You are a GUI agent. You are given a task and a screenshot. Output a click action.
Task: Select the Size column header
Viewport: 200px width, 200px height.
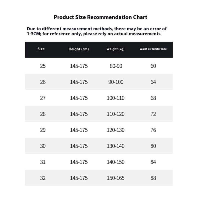(x=41, y=49)
